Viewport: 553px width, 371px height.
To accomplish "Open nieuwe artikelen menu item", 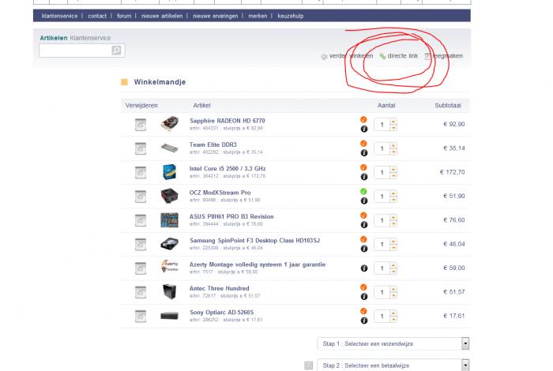I will click(x=162, y=16).
